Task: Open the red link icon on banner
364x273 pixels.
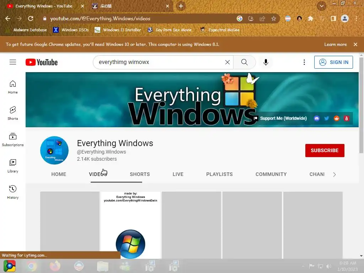Action: (346, 118)
